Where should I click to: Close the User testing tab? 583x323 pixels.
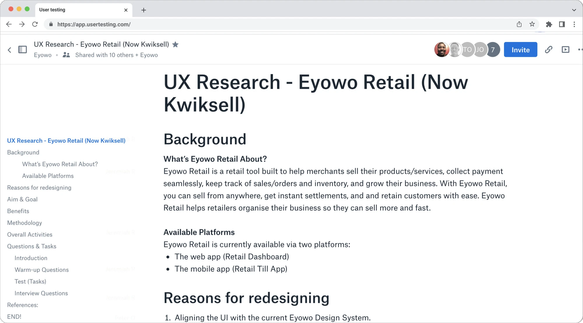point(126,10)
